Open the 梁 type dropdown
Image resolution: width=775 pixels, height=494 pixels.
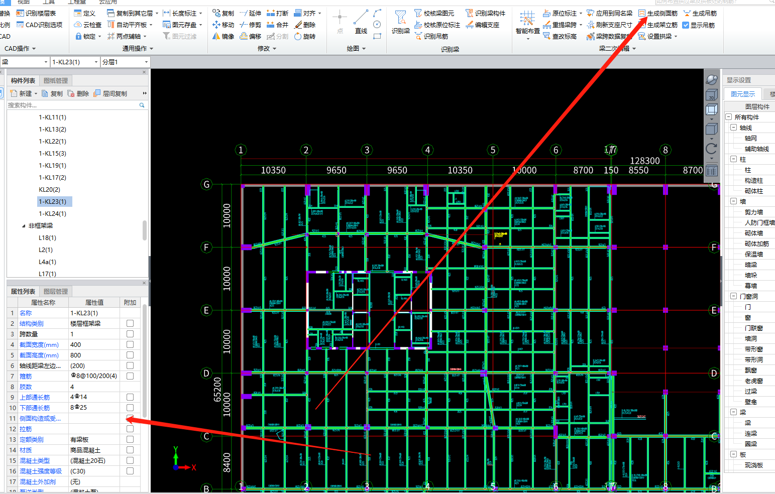46,62
